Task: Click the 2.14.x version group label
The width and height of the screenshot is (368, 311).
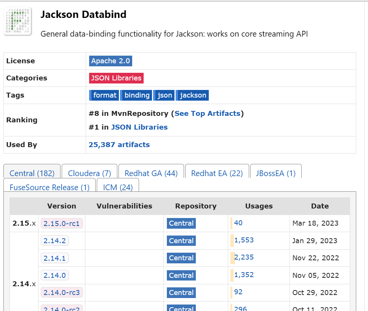Action: [24, 284]
